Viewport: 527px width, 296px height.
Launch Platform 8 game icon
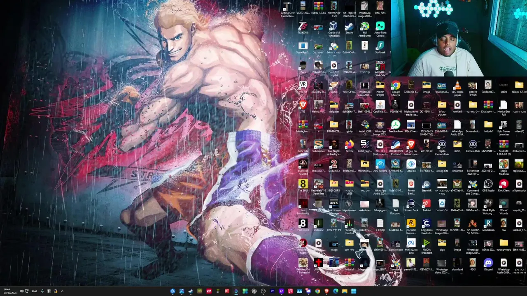303,225
